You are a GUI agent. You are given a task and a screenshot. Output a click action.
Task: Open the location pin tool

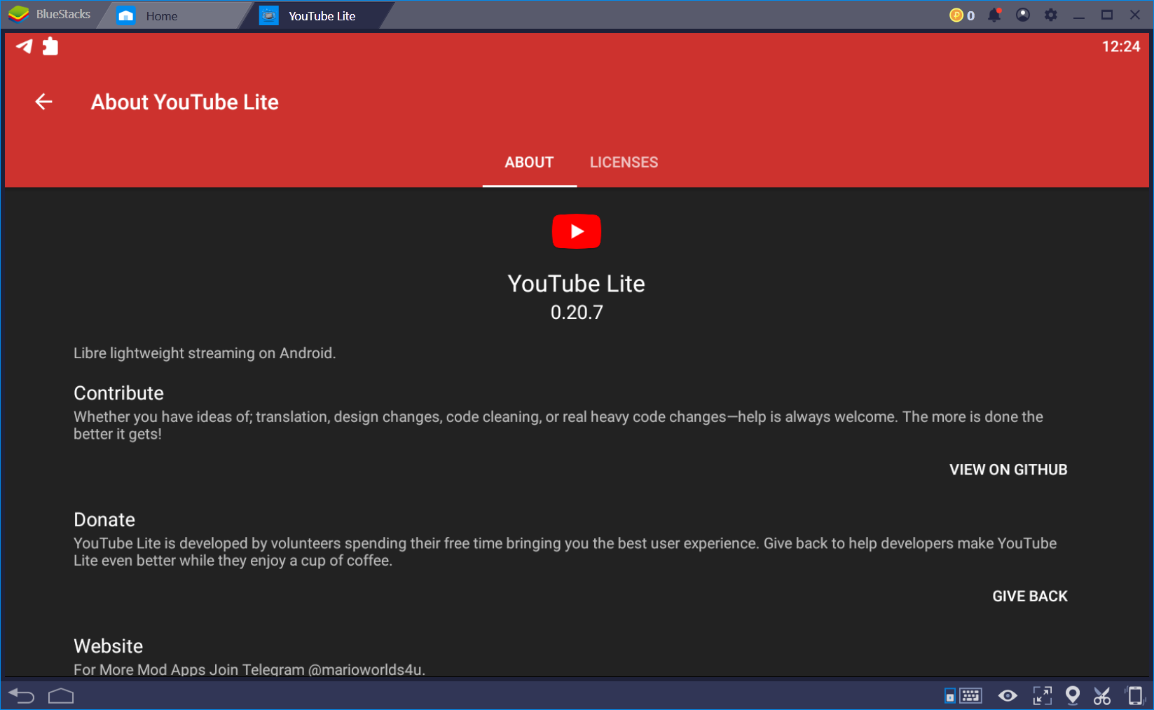point(1072,695)
